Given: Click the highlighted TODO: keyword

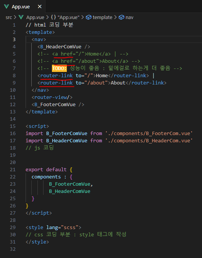Looking at the screenshot, I should (x=59, y=68).
